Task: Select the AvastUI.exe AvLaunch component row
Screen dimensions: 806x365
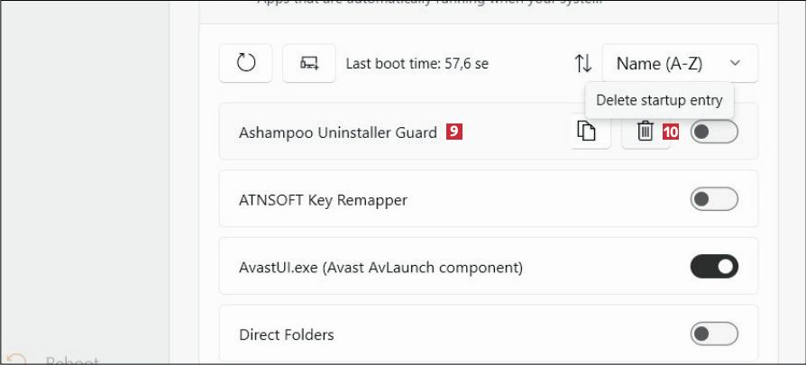Action: [380, 268]
